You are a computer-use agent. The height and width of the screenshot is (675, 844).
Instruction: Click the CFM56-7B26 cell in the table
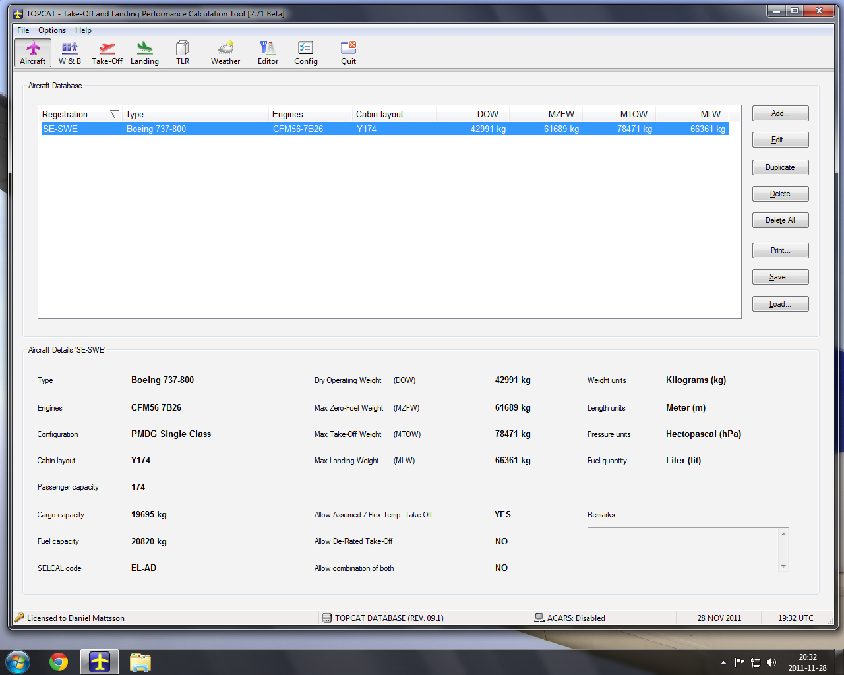pos(298,129)
